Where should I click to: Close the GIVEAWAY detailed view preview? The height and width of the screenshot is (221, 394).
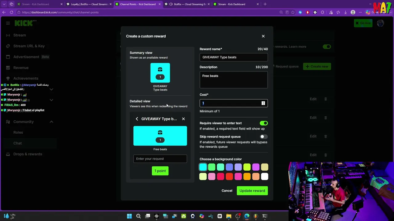[183, 119]
